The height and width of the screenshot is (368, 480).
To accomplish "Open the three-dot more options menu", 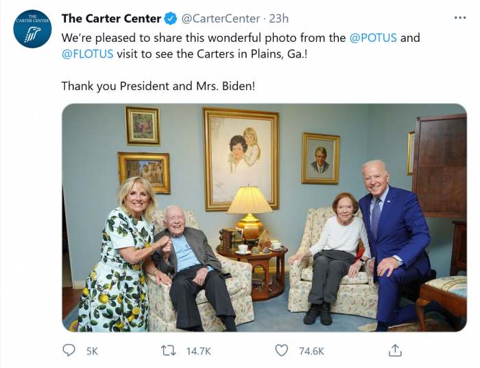I will (459, 18).
